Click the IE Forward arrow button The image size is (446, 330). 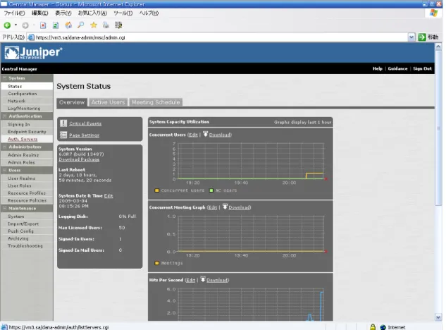[x=25, y=25]
